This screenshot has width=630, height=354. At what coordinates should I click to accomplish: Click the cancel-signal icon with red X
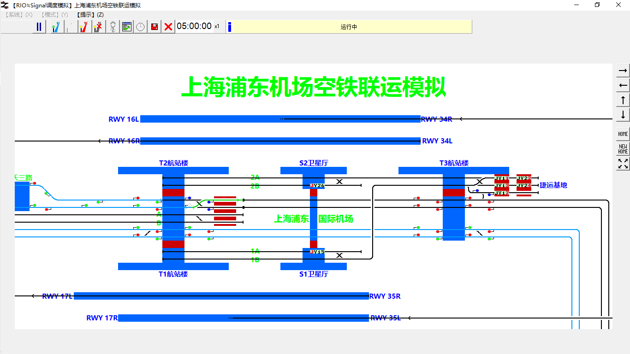coord(98,27)
